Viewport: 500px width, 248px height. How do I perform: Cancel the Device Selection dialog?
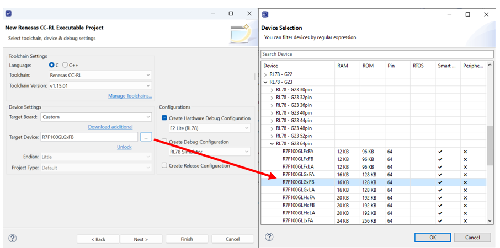point(472,237)
